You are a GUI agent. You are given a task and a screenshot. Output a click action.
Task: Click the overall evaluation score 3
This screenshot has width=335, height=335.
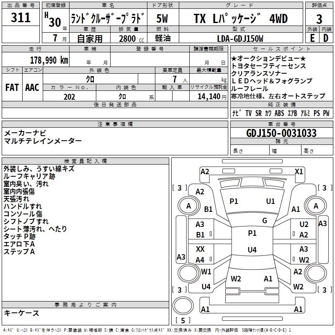(319, 19)
